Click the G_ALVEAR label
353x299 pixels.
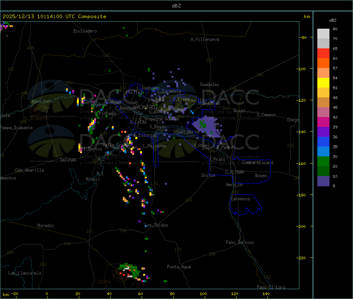click(x=235, y=172)
